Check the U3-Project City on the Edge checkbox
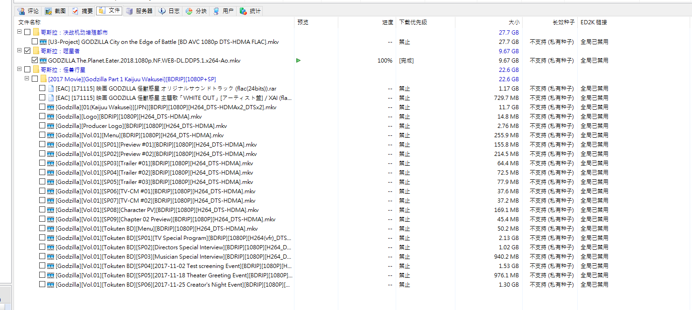 point(35,42)
